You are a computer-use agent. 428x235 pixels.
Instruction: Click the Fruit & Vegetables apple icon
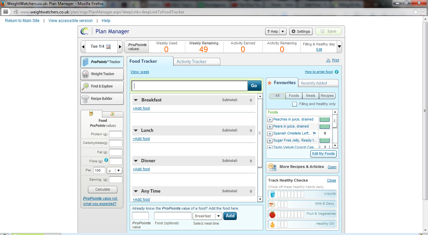pos(273,214)
